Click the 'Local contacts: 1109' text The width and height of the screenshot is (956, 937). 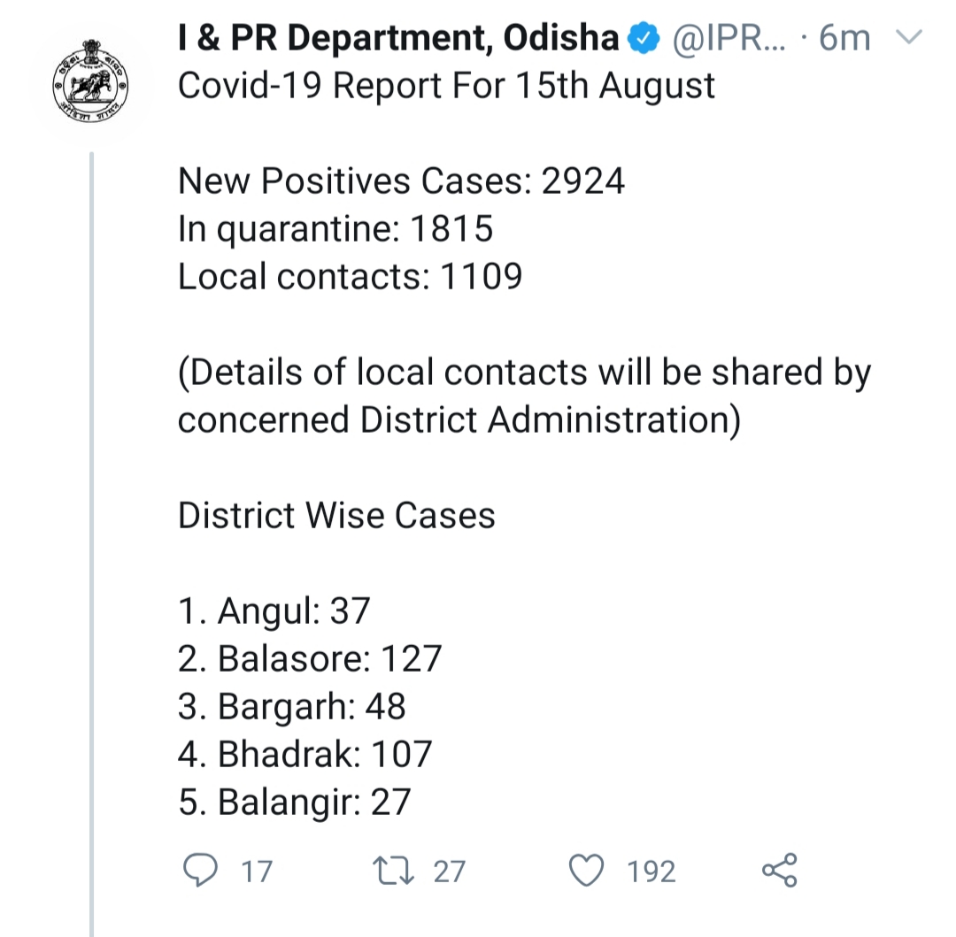tap(350, 277)
